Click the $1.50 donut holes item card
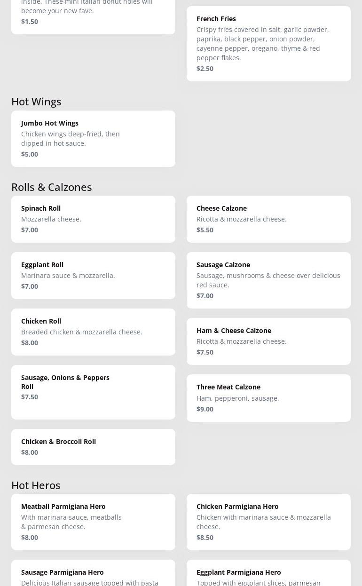 (93, 16)
